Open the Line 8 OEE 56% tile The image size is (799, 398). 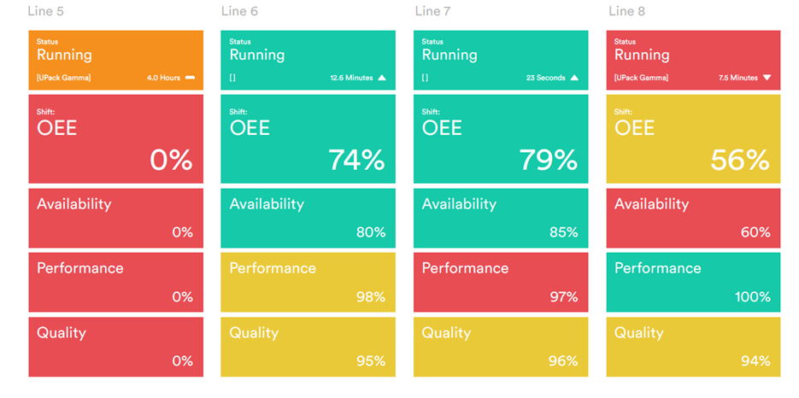point(693,138)
